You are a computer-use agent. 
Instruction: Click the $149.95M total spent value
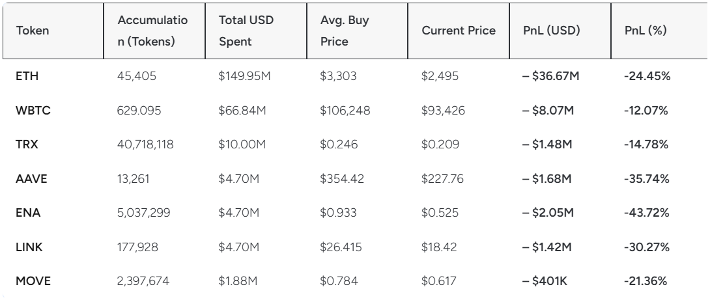[244, 76]
